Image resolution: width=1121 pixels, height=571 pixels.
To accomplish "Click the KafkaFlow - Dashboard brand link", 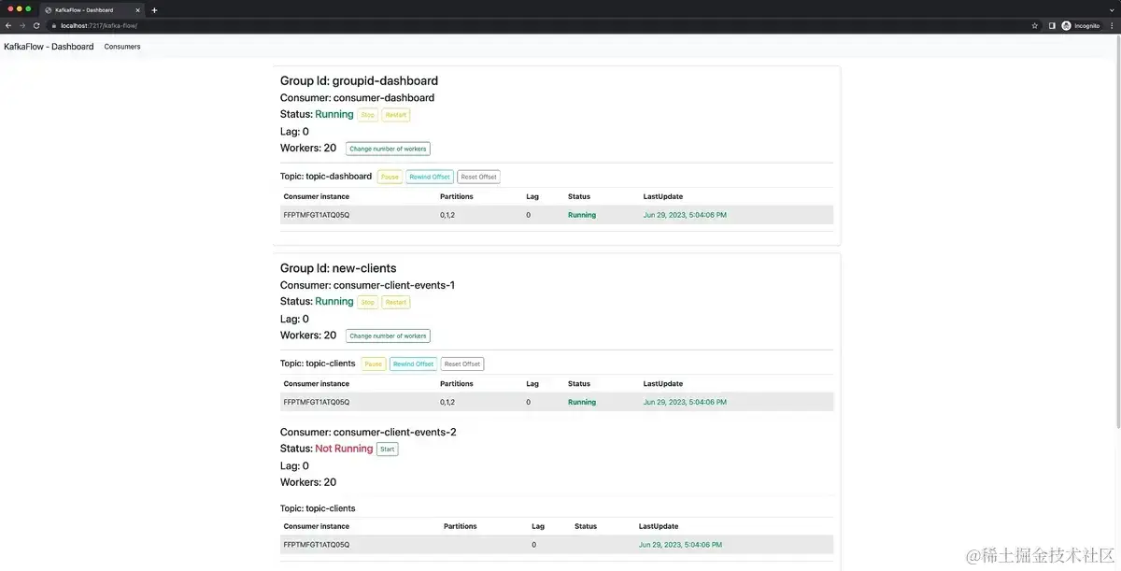I will [x=49, y=47].
